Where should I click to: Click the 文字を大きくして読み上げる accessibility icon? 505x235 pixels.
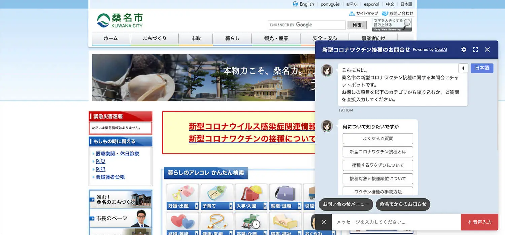[392, 25]
